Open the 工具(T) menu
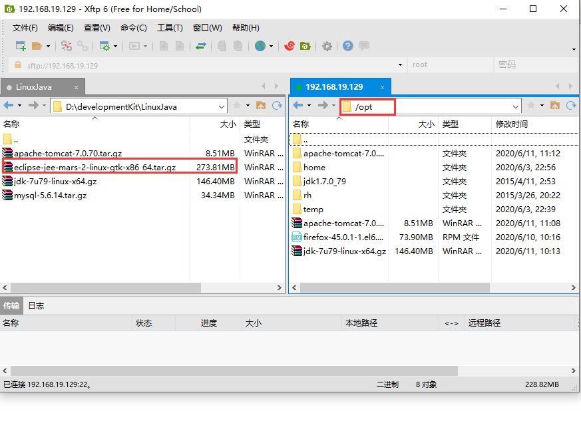Viewport: 581px width, 435px height. [170, 28]
